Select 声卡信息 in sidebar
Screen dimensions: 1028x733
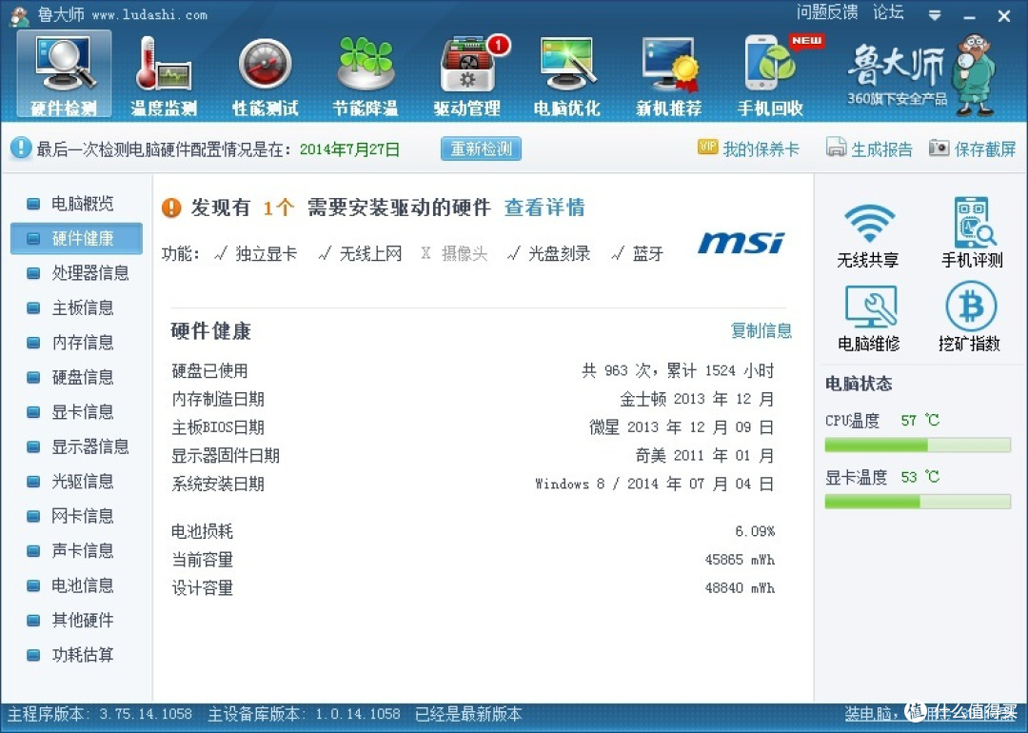[x=76, y=551]
